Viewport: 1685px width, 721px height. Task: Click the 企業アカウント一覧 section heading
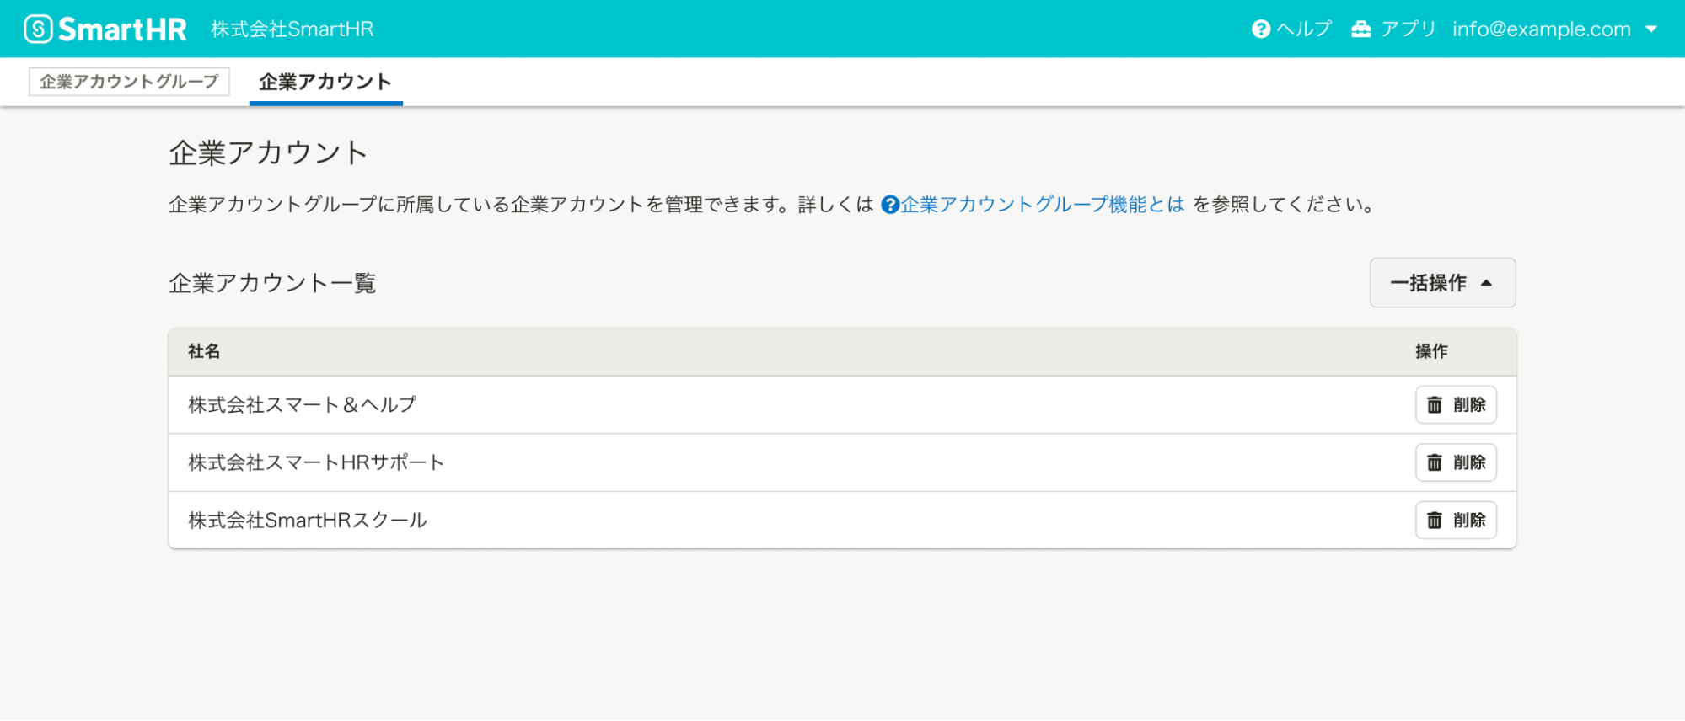[272, 283]
